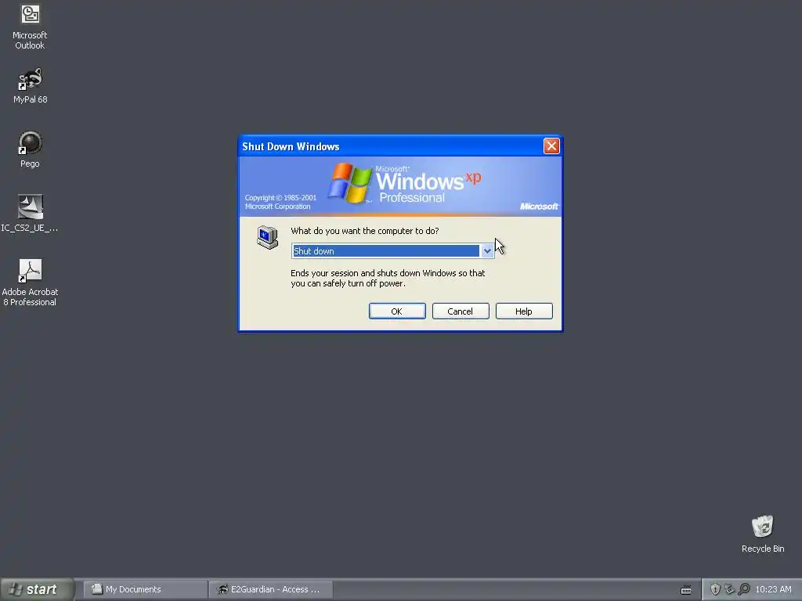Switch to E2Guardian taskbar window
This screenshot has height=601, width=802.
click(x=271, y=589)
